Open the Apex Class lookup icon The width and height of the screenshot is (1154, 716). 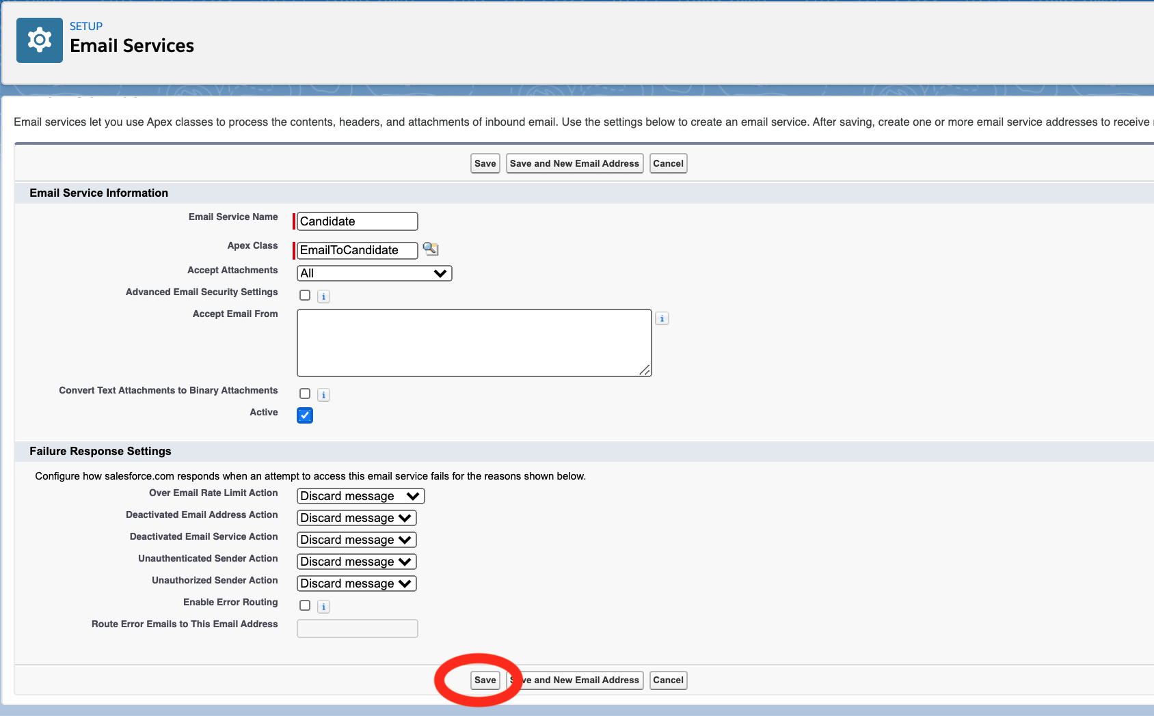point(430,249)
